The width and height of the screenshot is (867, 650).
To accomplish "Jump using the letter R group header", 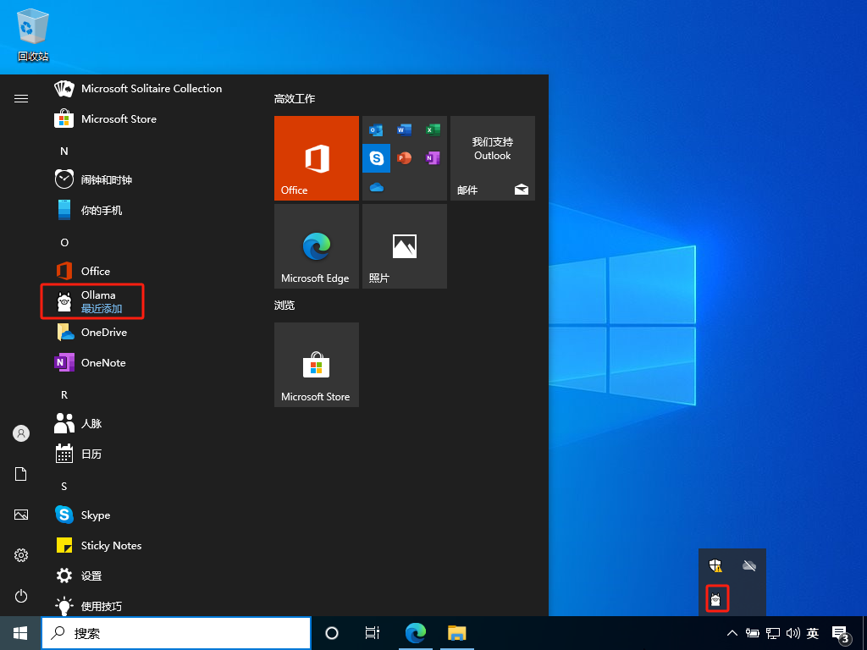I will tap(64, 394).
